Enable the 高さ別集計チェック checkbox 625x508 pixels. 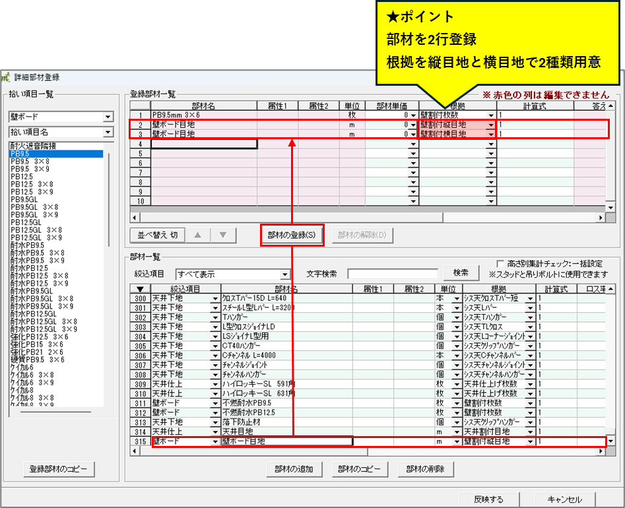click(500, 262)
